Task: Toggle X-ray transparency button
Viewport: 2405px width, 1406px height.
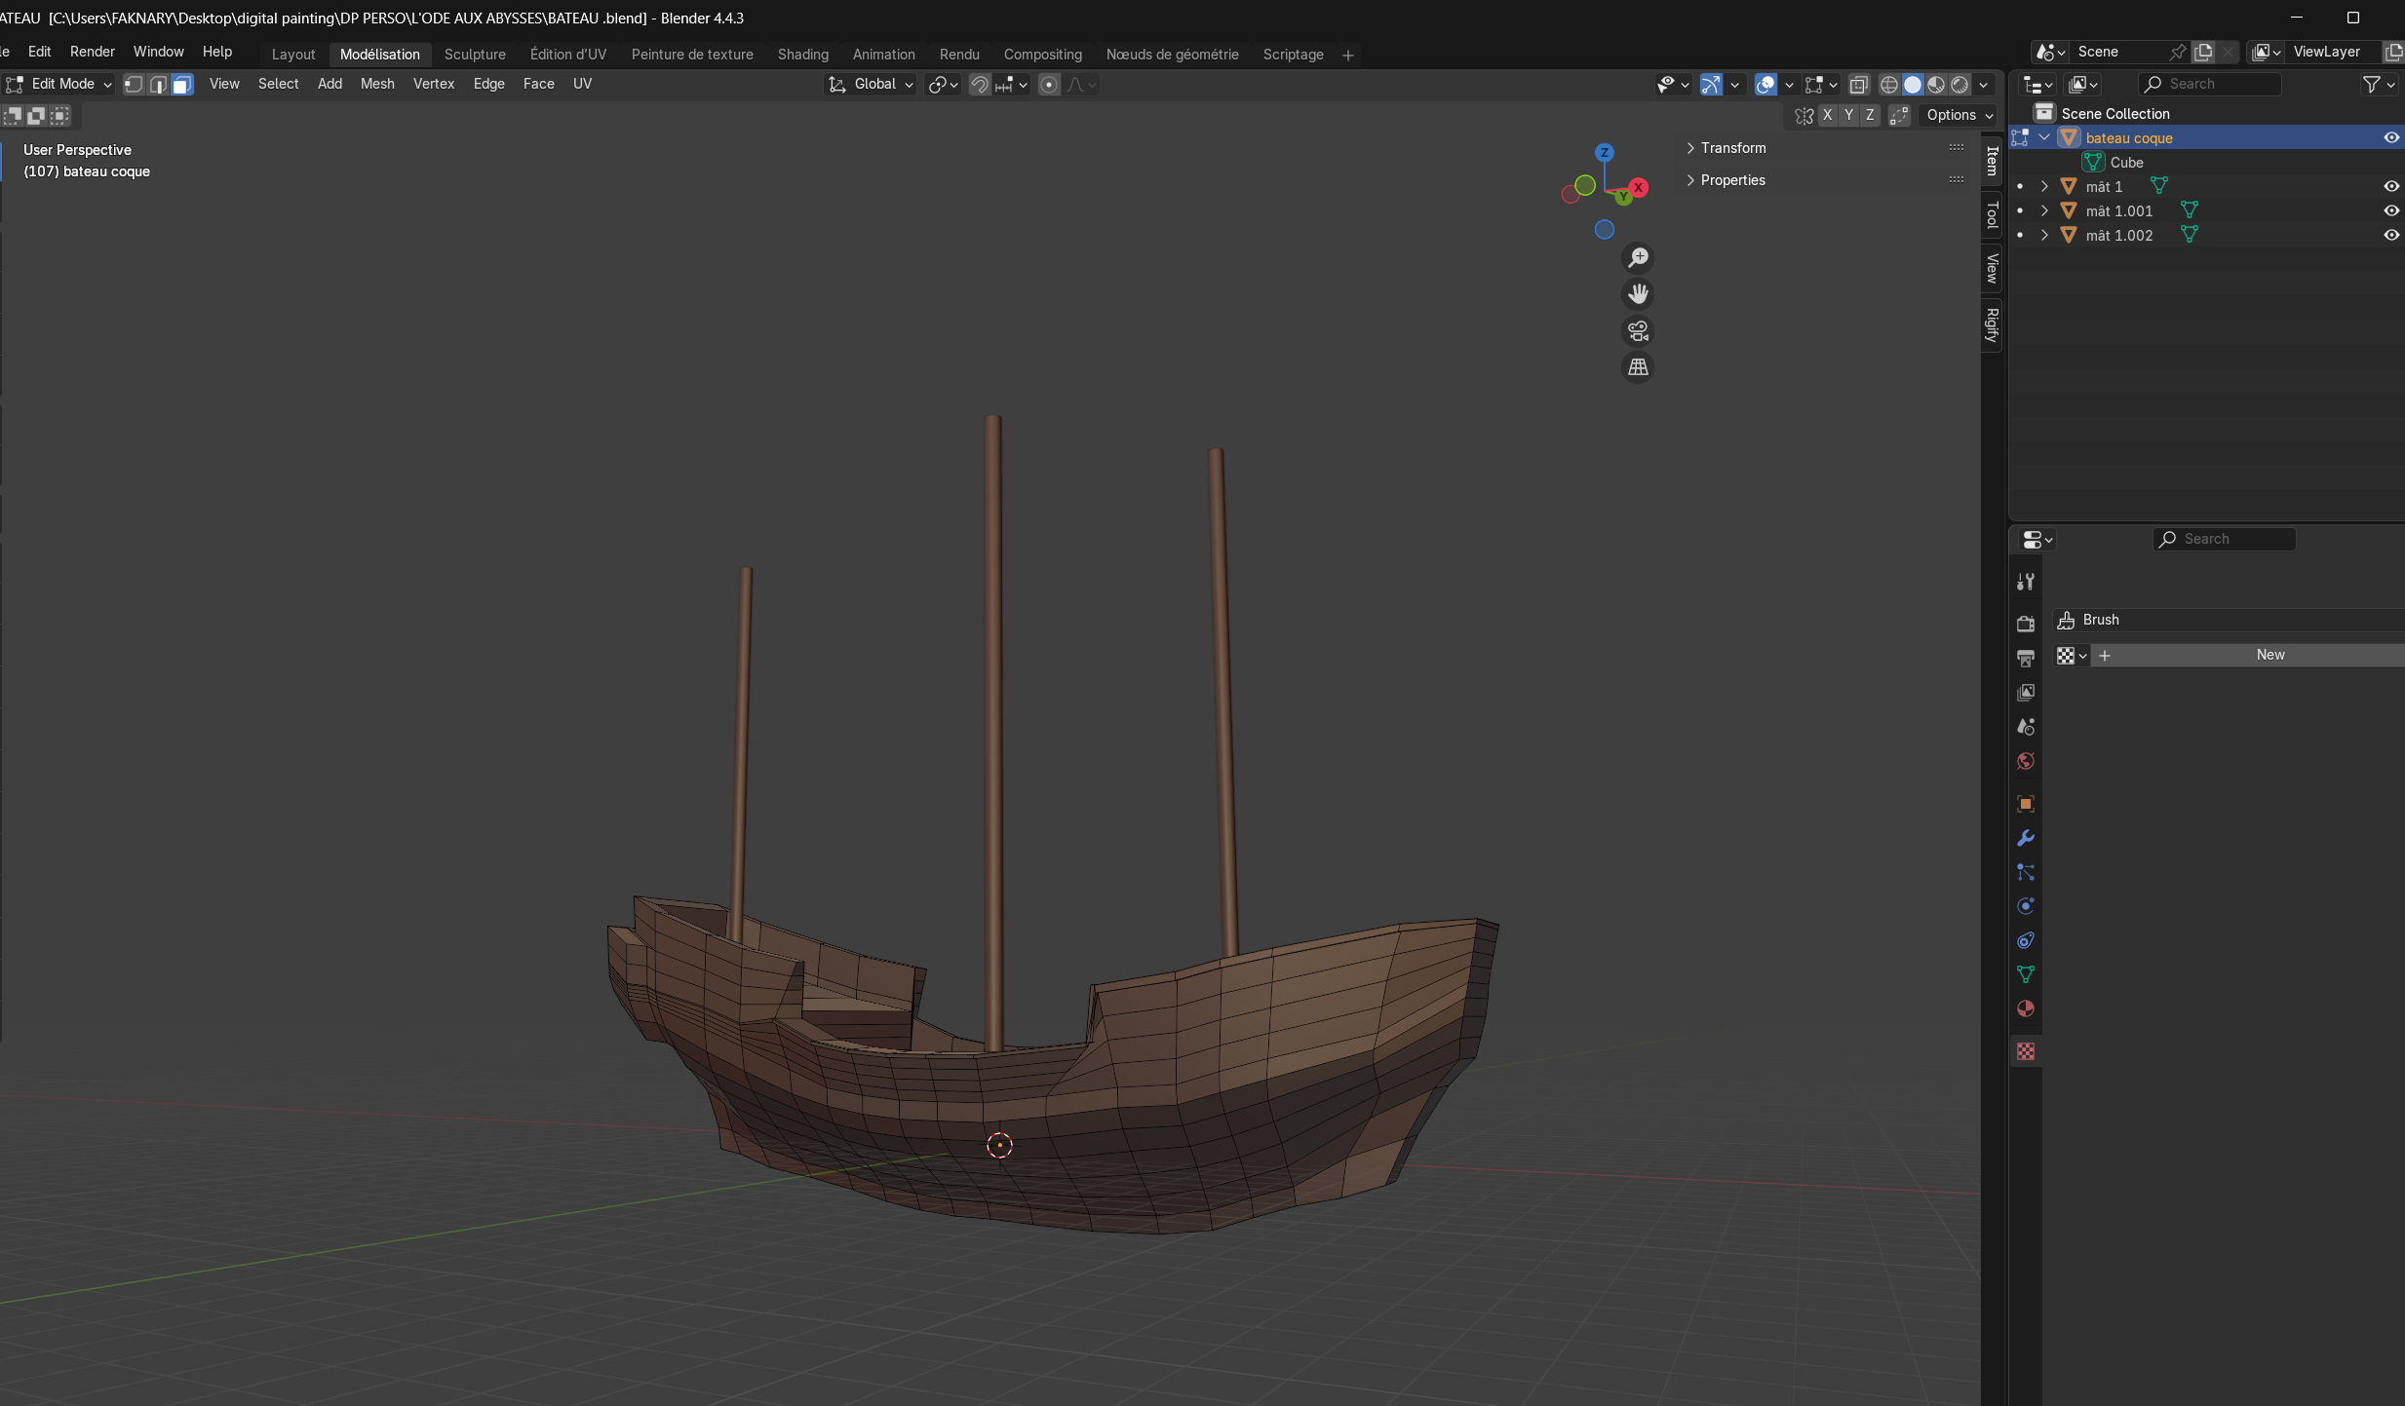Action: click(1859, 85)
